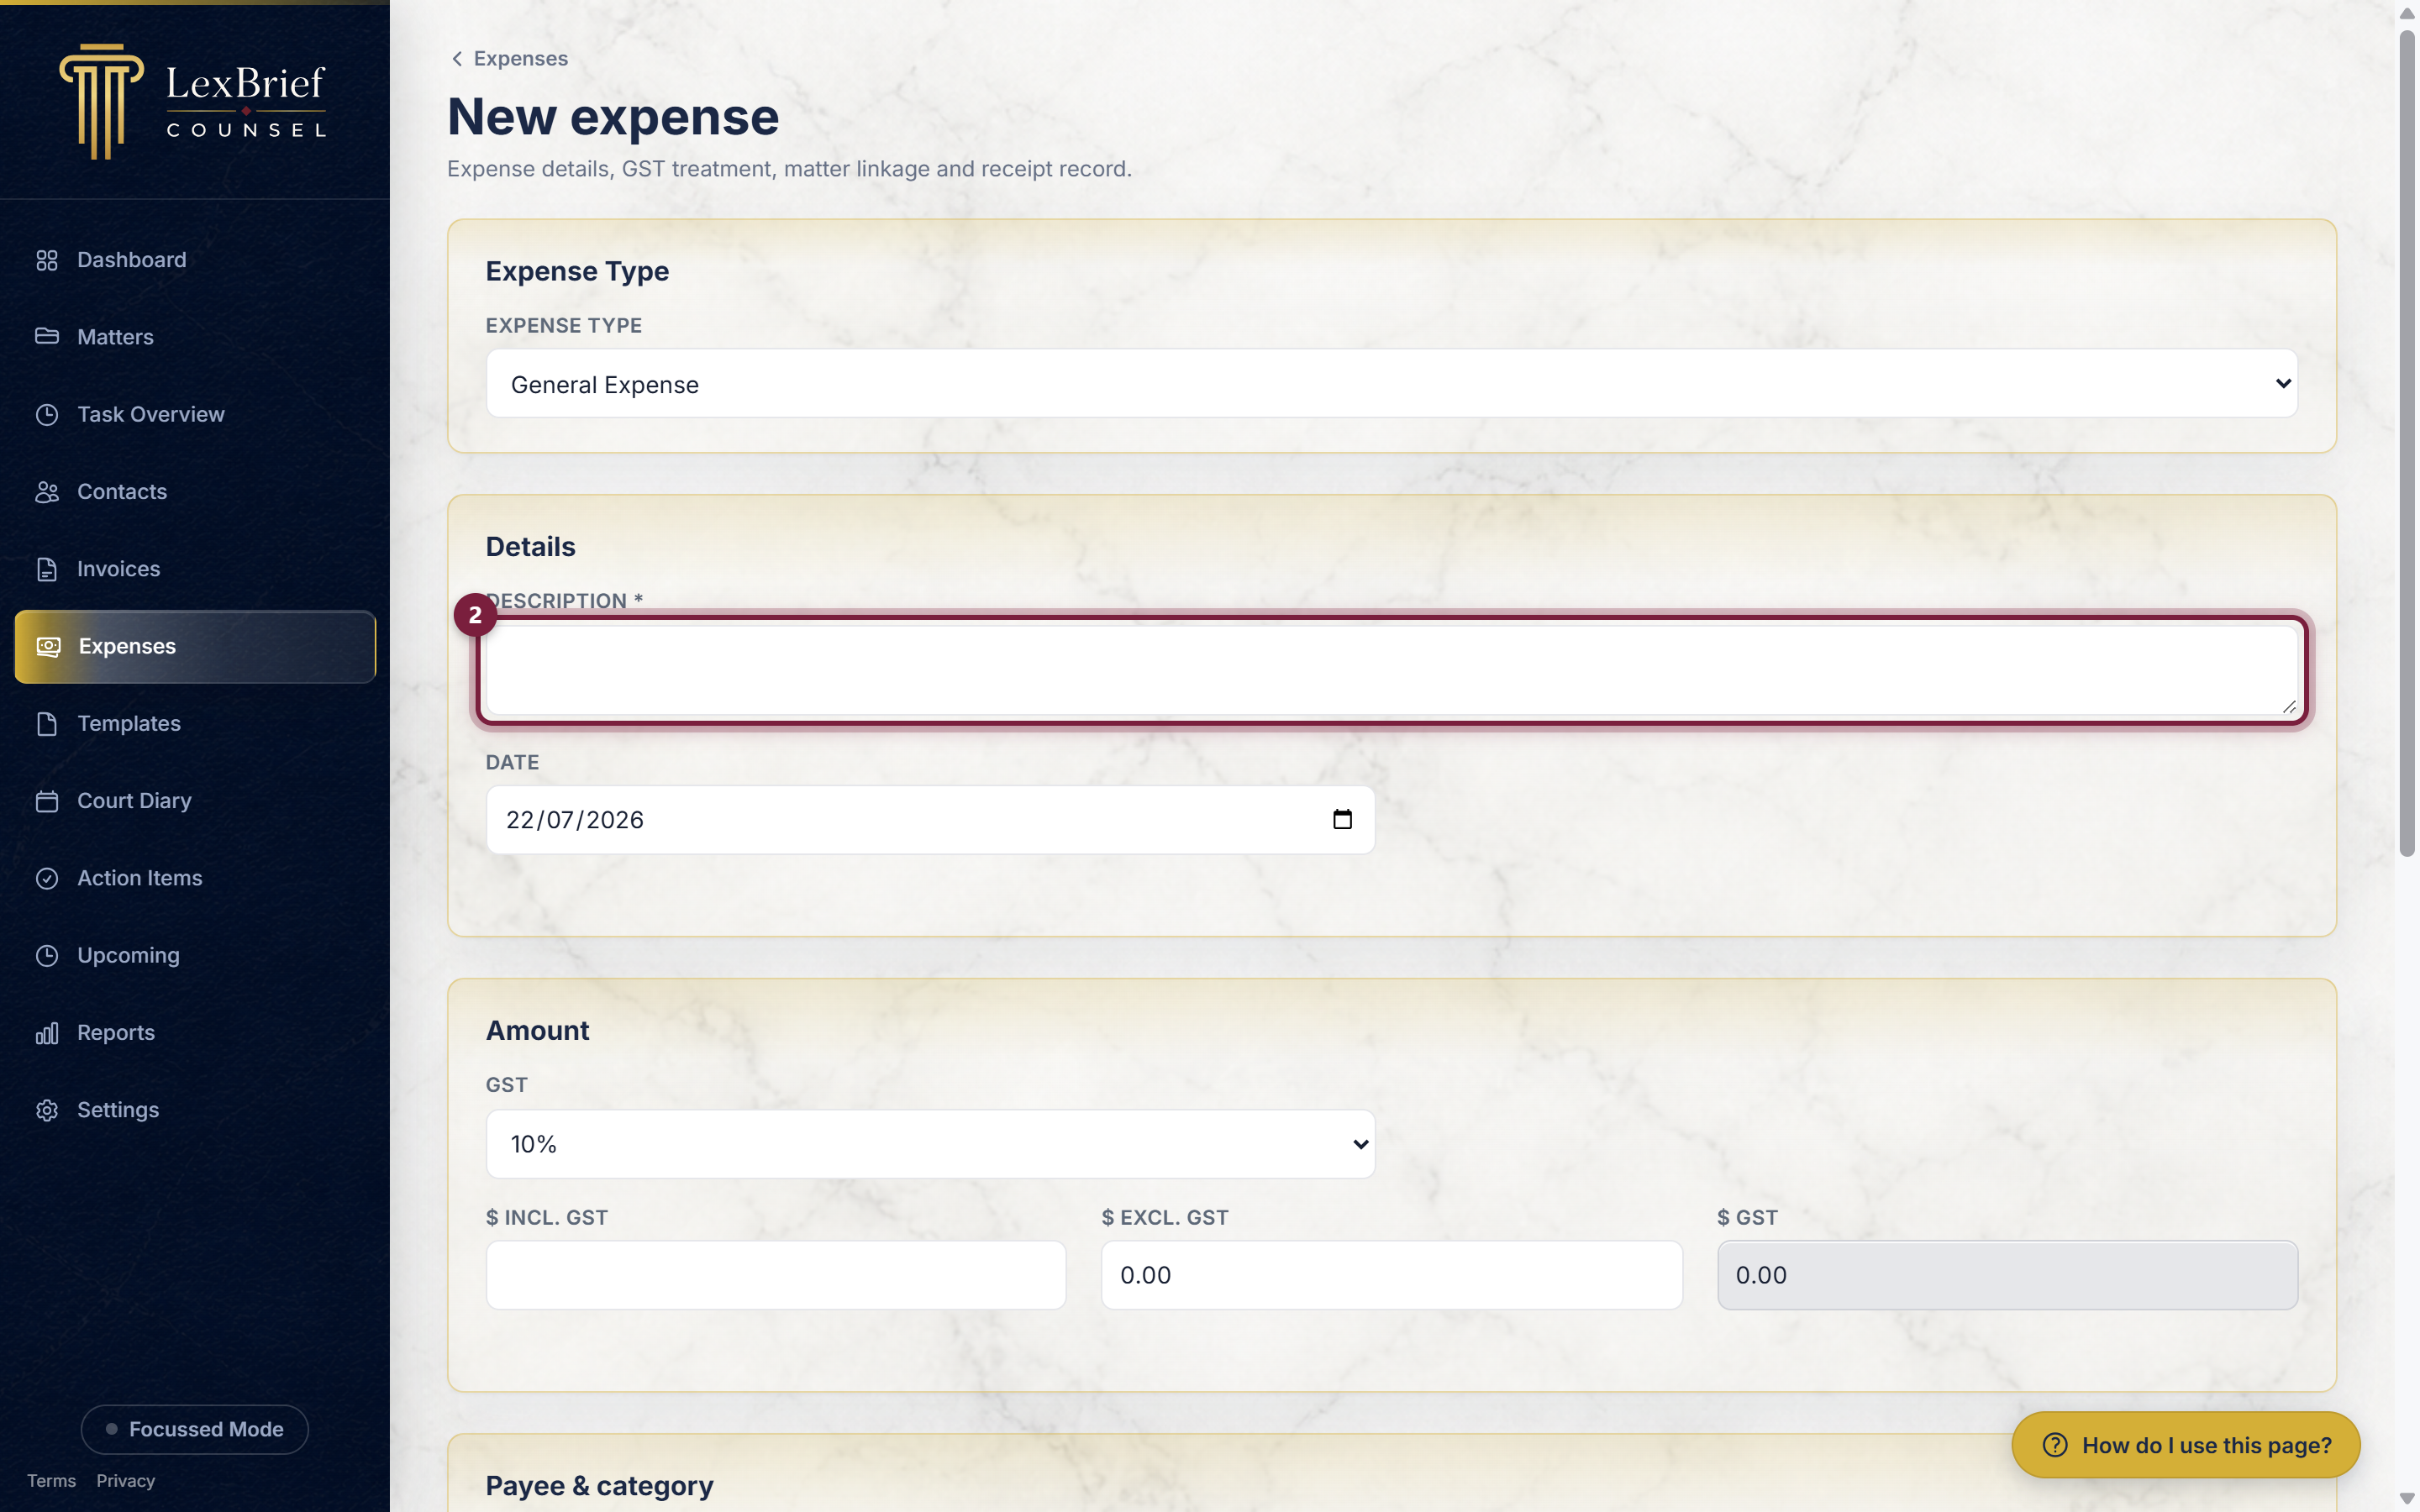
Task: Navigate to Contacts
Action: click(195, 492)
